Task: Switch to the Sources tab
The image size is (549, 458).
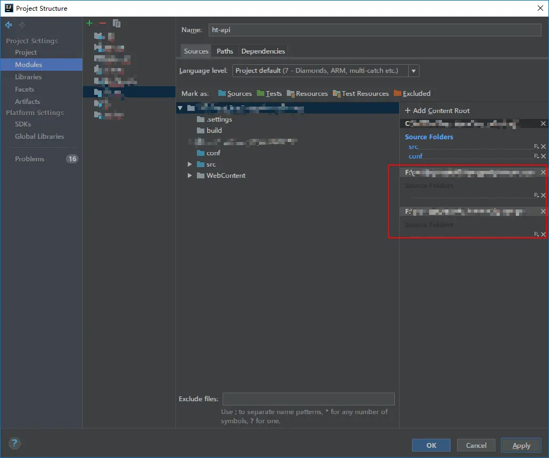Action: pos(196,51)
